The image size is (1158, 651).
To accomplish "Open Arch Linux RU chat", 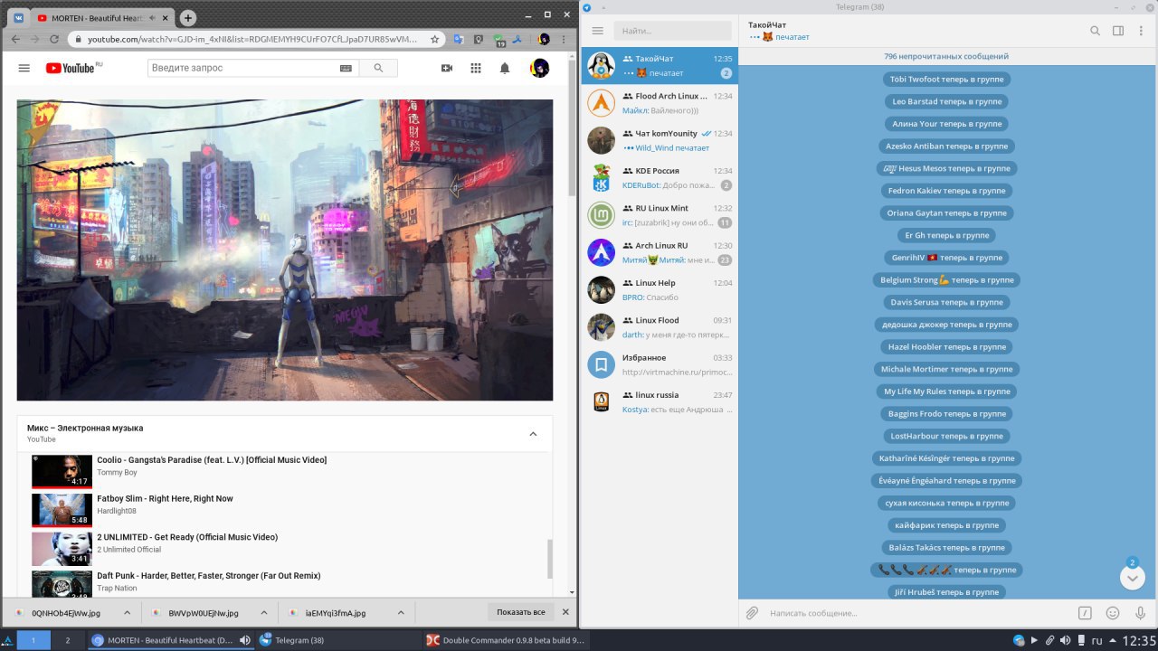I will 660,252.
